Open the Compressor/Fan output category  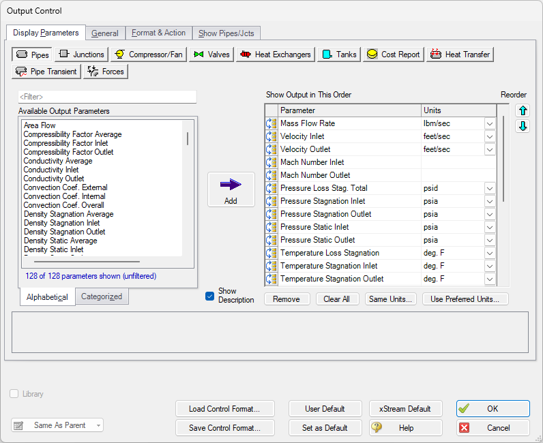pos(149,55)
